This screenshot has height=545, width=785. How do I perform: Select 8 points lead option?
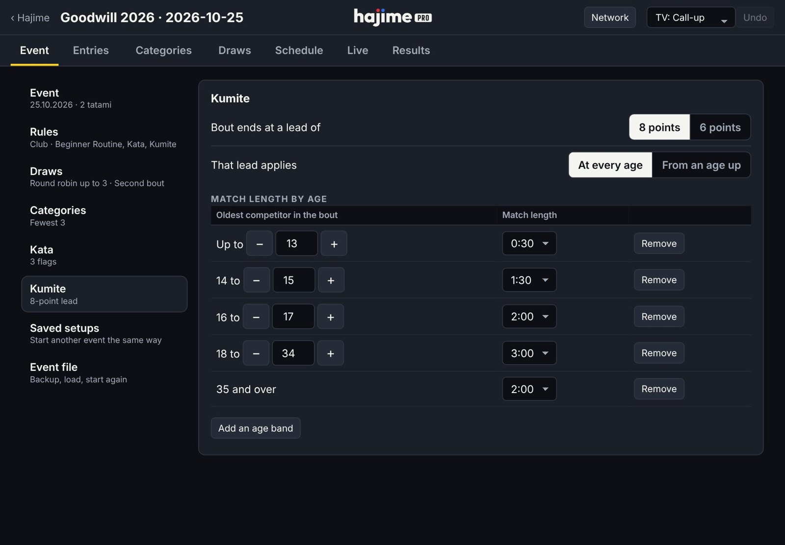659,127
